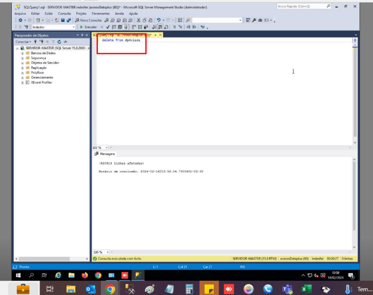Click the Início Rápido search field

coord(304,6)
